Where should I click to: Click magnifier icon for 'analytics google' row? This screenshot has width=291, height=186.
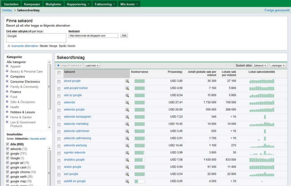point(127,160)
